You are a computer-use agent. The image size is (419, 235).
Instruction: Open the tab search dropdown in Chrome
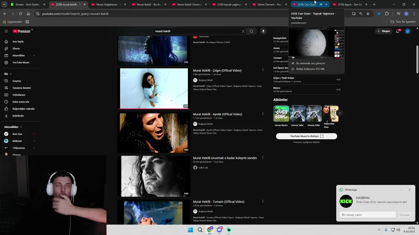pyautogui.click(x=4, y=5)
